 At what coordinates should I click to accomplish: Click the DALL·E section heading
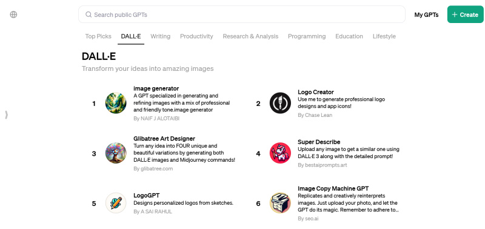99,56
